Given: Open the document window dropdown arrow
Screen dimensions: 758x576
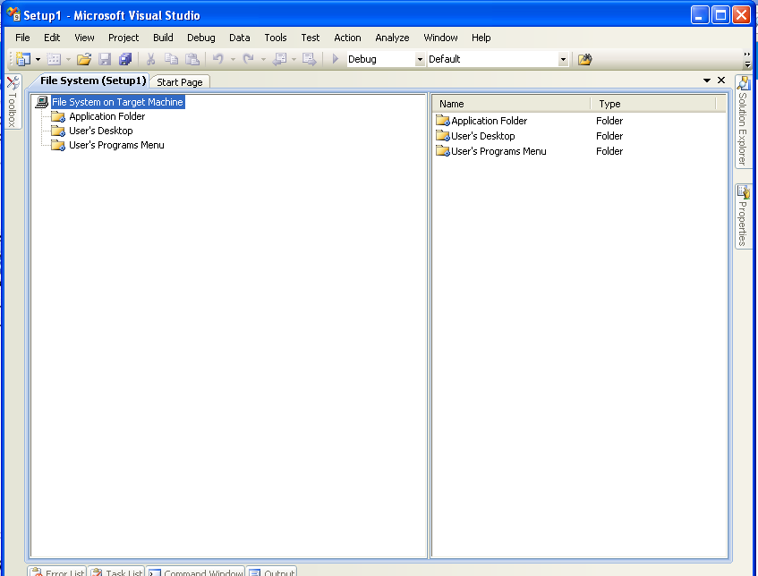Looking at the screenshot, I should [707, 80].
